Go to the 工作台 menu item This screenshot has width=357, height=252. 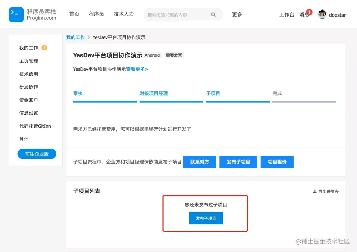[287, 15]
